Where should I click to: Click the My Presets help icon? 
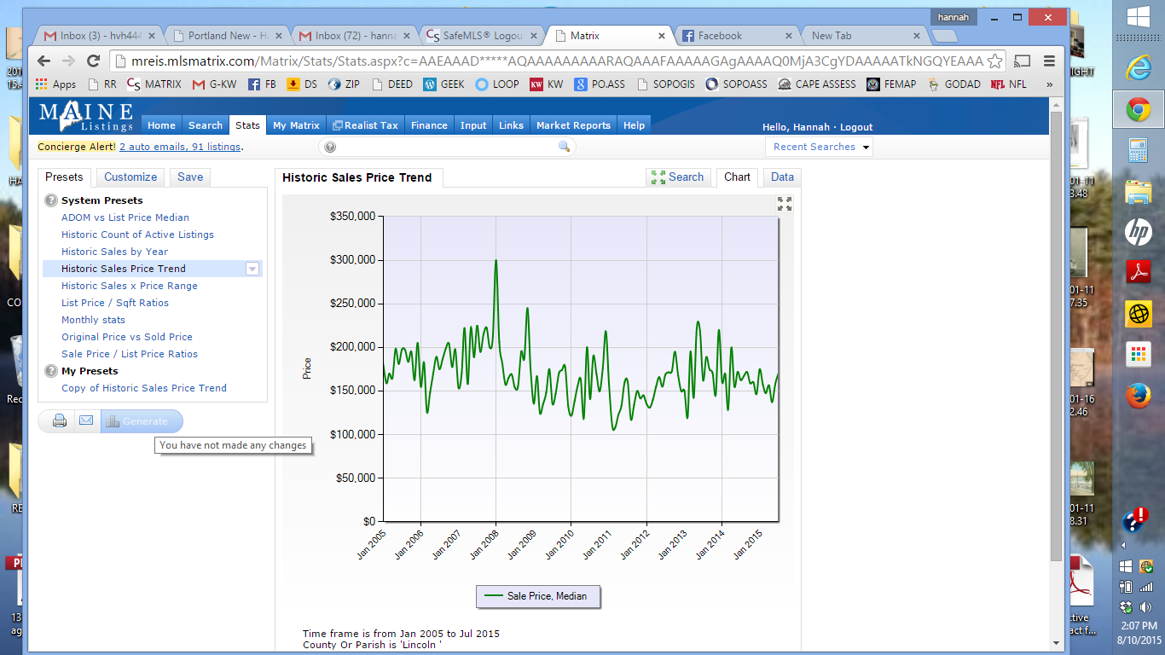(x=50, y=371)
